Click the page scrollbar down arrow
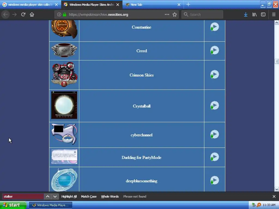Screen dimensions: 279x209 [277, 189]
